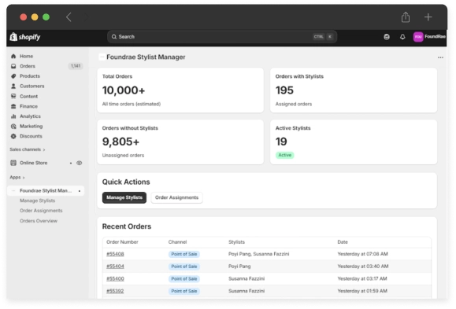The width and height of the screenshot is (456, 309).
Task: Click the Stylists column header
Action: (x=236, y=242)
